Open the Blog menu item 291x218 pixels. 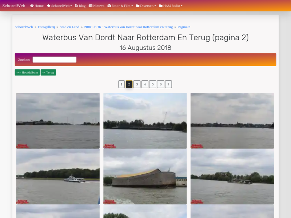80,6
